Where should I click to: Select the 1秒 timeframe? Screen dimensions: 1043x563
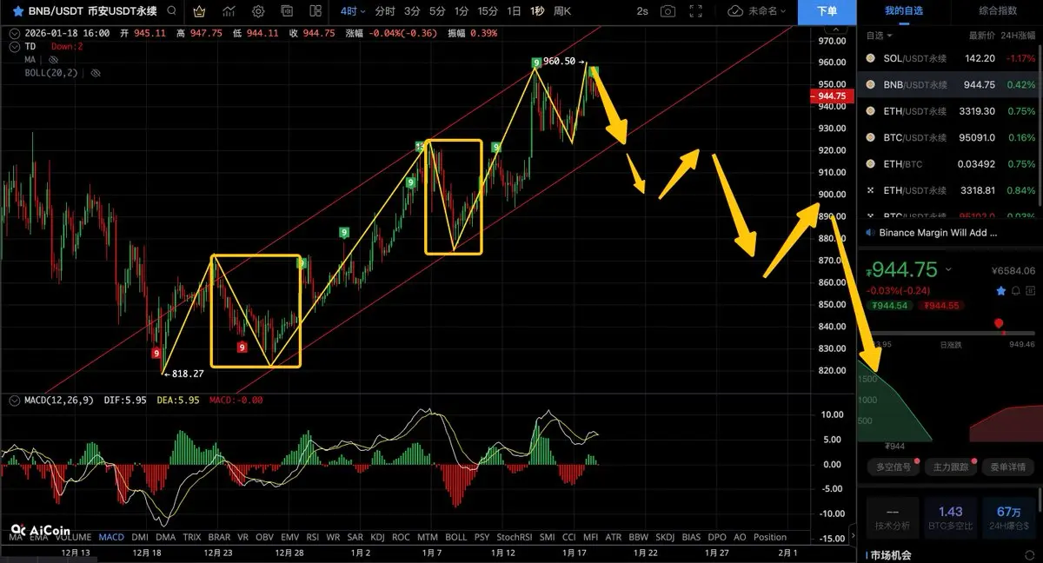537,11
